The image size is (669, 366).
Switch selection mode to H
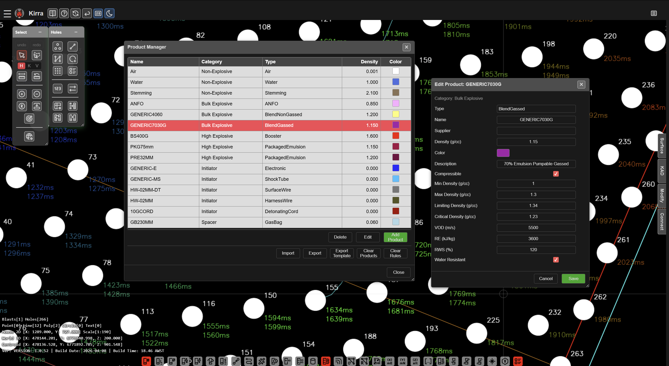(21, 66)
